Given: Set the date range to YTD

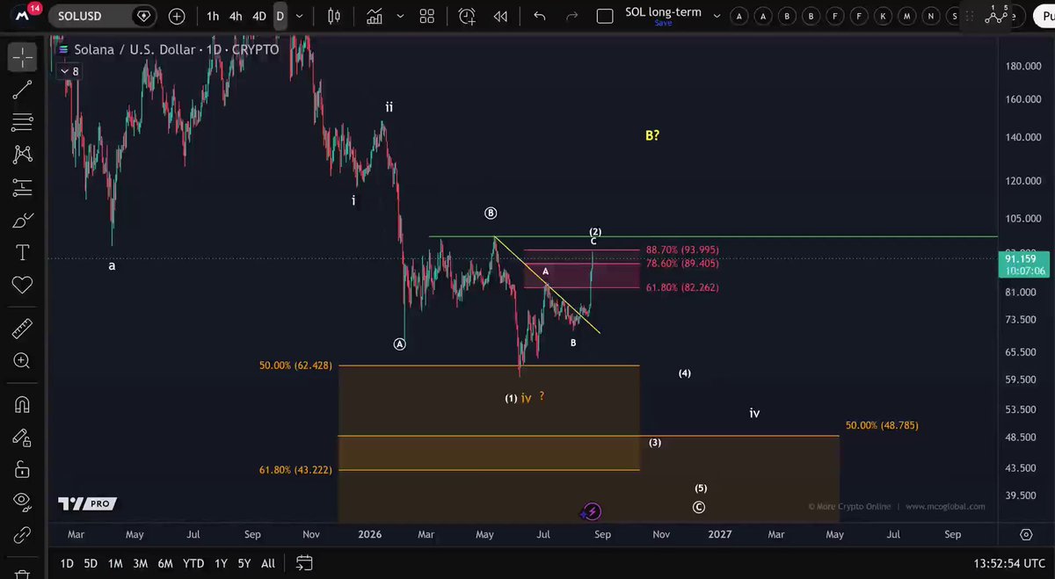Looking at the screenshot, I should (193, 563).
